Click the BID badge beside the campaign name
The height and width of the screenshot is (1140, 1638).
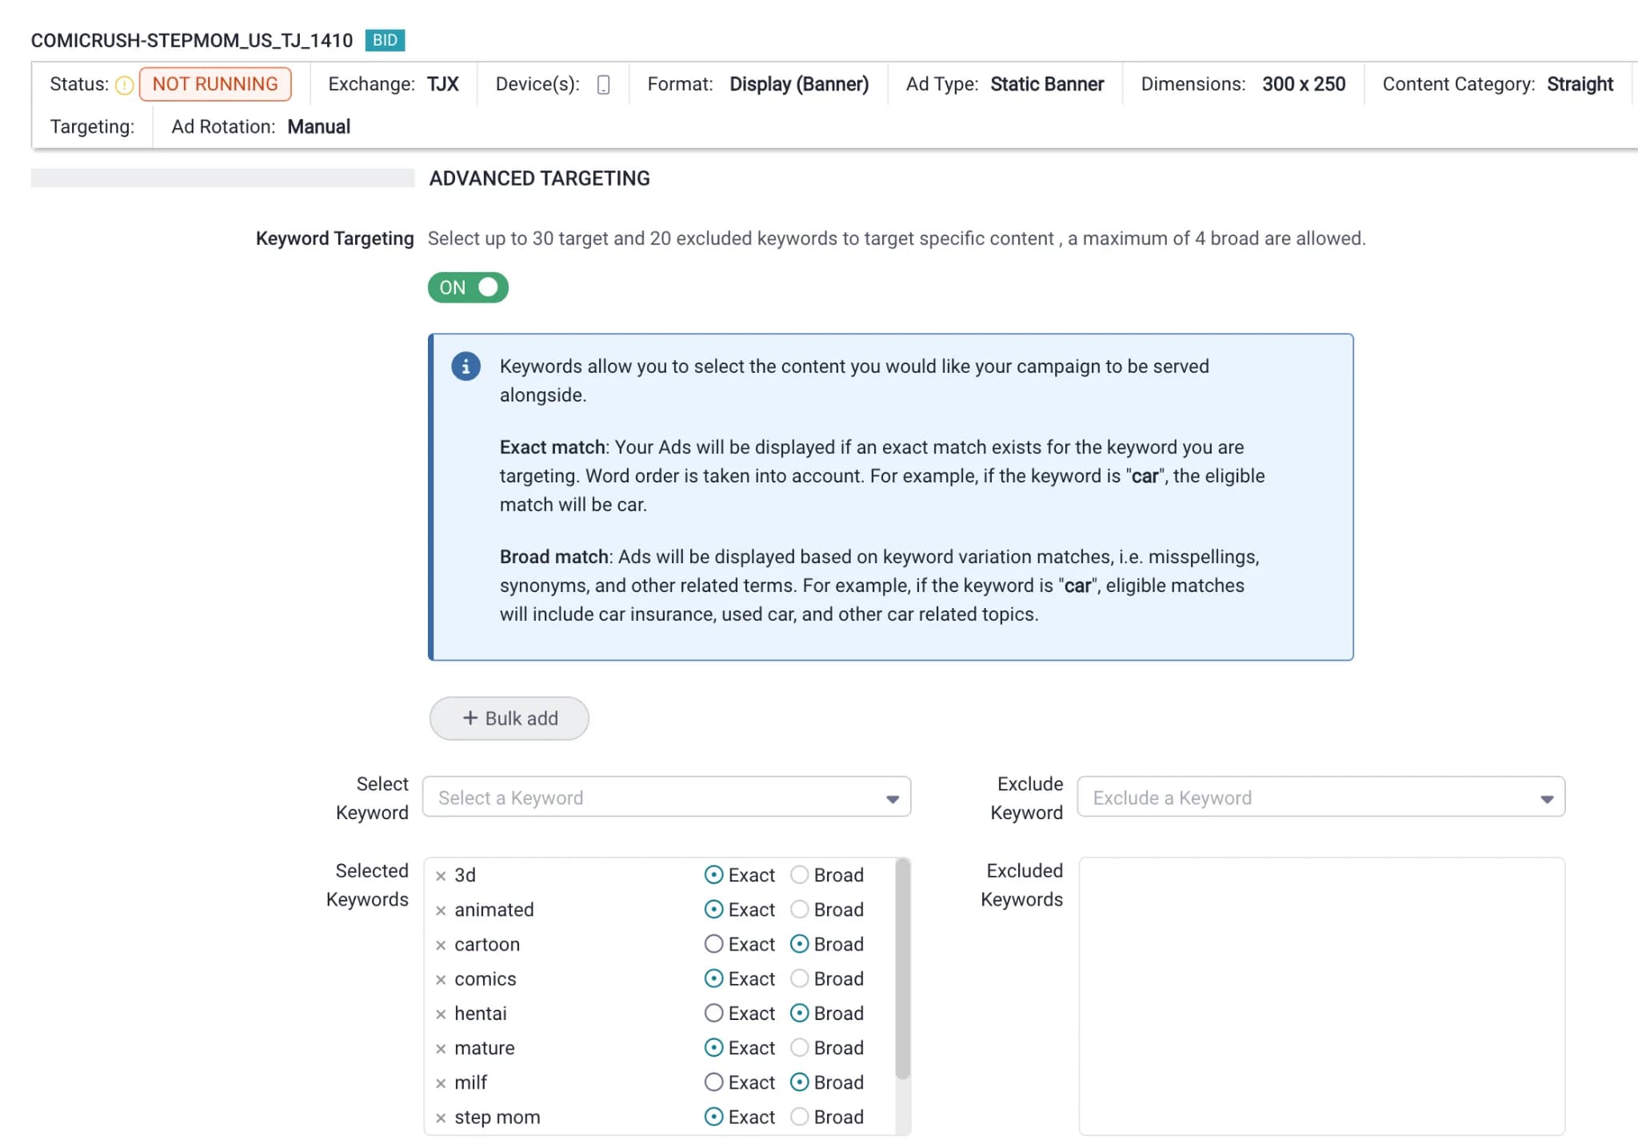click(x=385, y=40)
